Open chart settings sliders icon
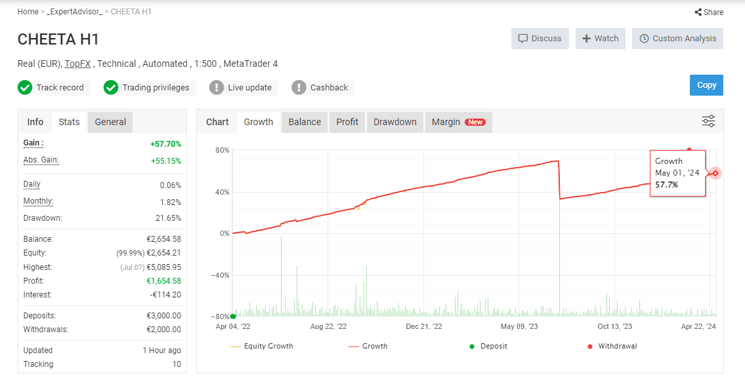The image size is (745, 380). [708, 121]
